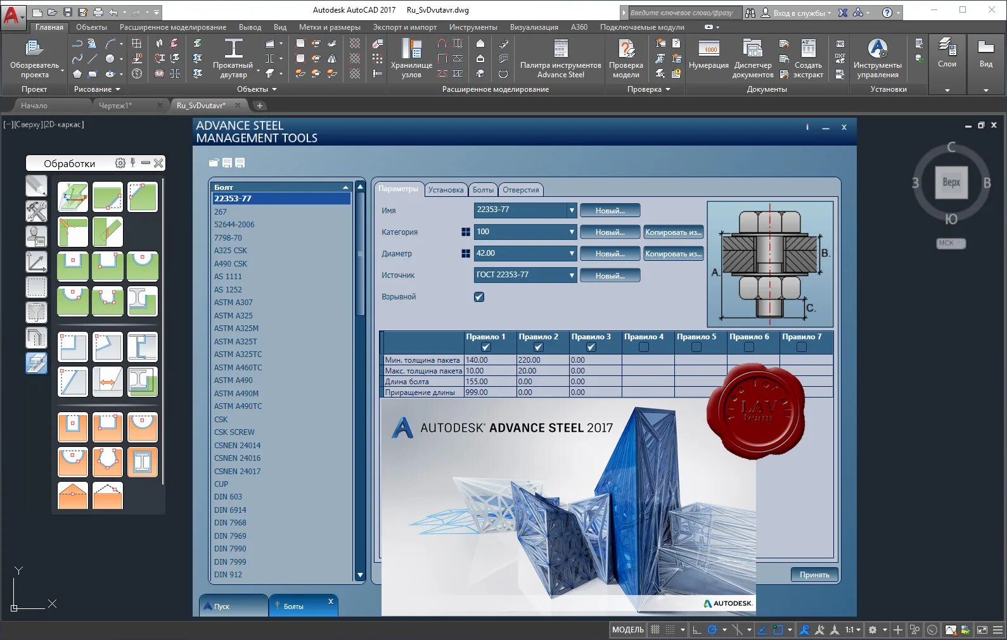The height and width of the screenshot is (640, 1007).
Task: Expand the Объекты ribbon panel dropdown
Action: click(x=257, y=89)
